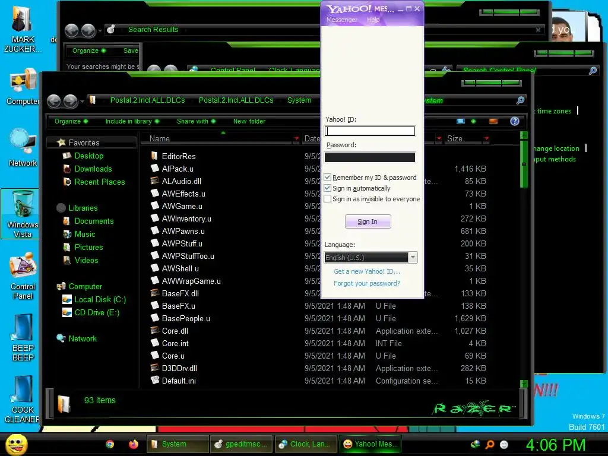Screen dimensions: 608x456
Task: Open the Include in library dropdown
Action: coord(132,121)
